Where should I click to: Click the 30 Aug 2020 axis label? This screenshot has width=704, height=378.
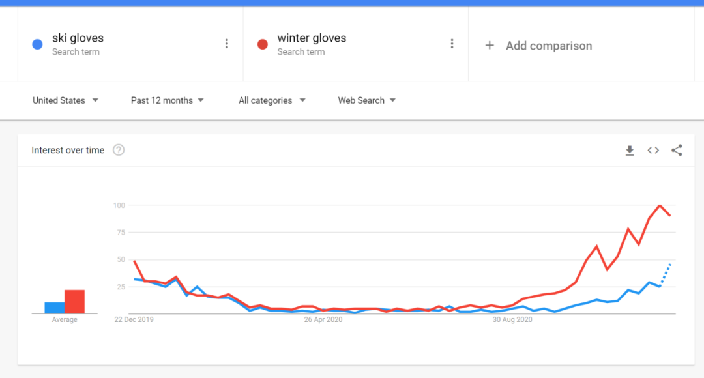(x=512, y=320)
